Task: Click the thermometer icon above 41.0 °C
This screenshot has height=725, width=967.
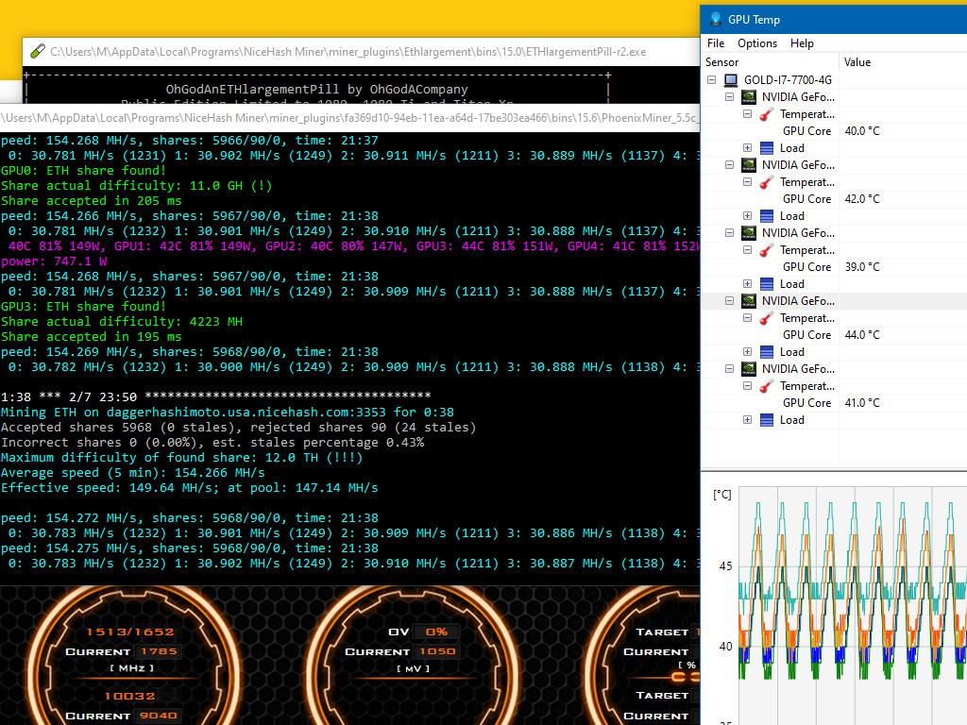Action: tap(767, 385)
